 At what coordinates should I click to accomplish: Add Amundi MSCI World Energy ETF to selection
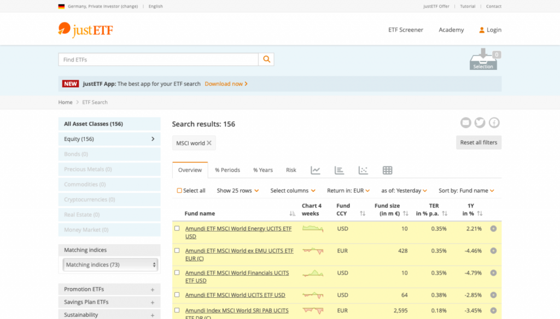tap(494, 229)
